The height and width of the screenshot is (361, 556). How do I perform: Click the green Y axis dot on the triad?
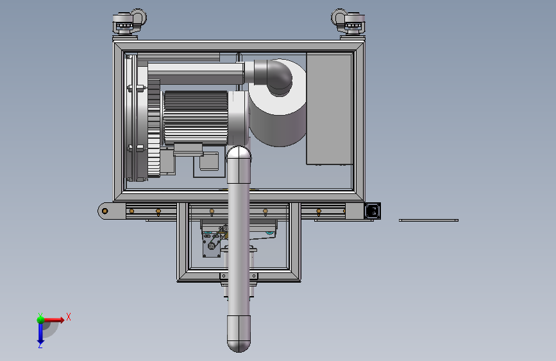tap(40, 319)
